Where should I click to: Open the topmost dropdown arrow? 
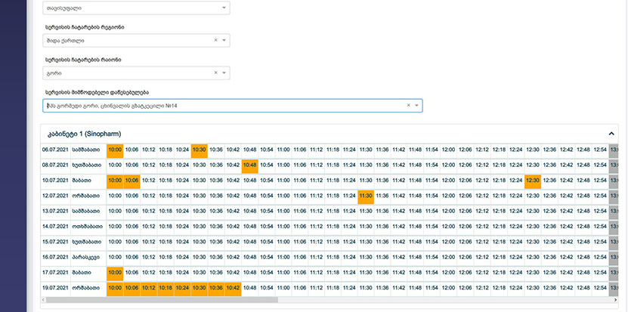point(224,8)
